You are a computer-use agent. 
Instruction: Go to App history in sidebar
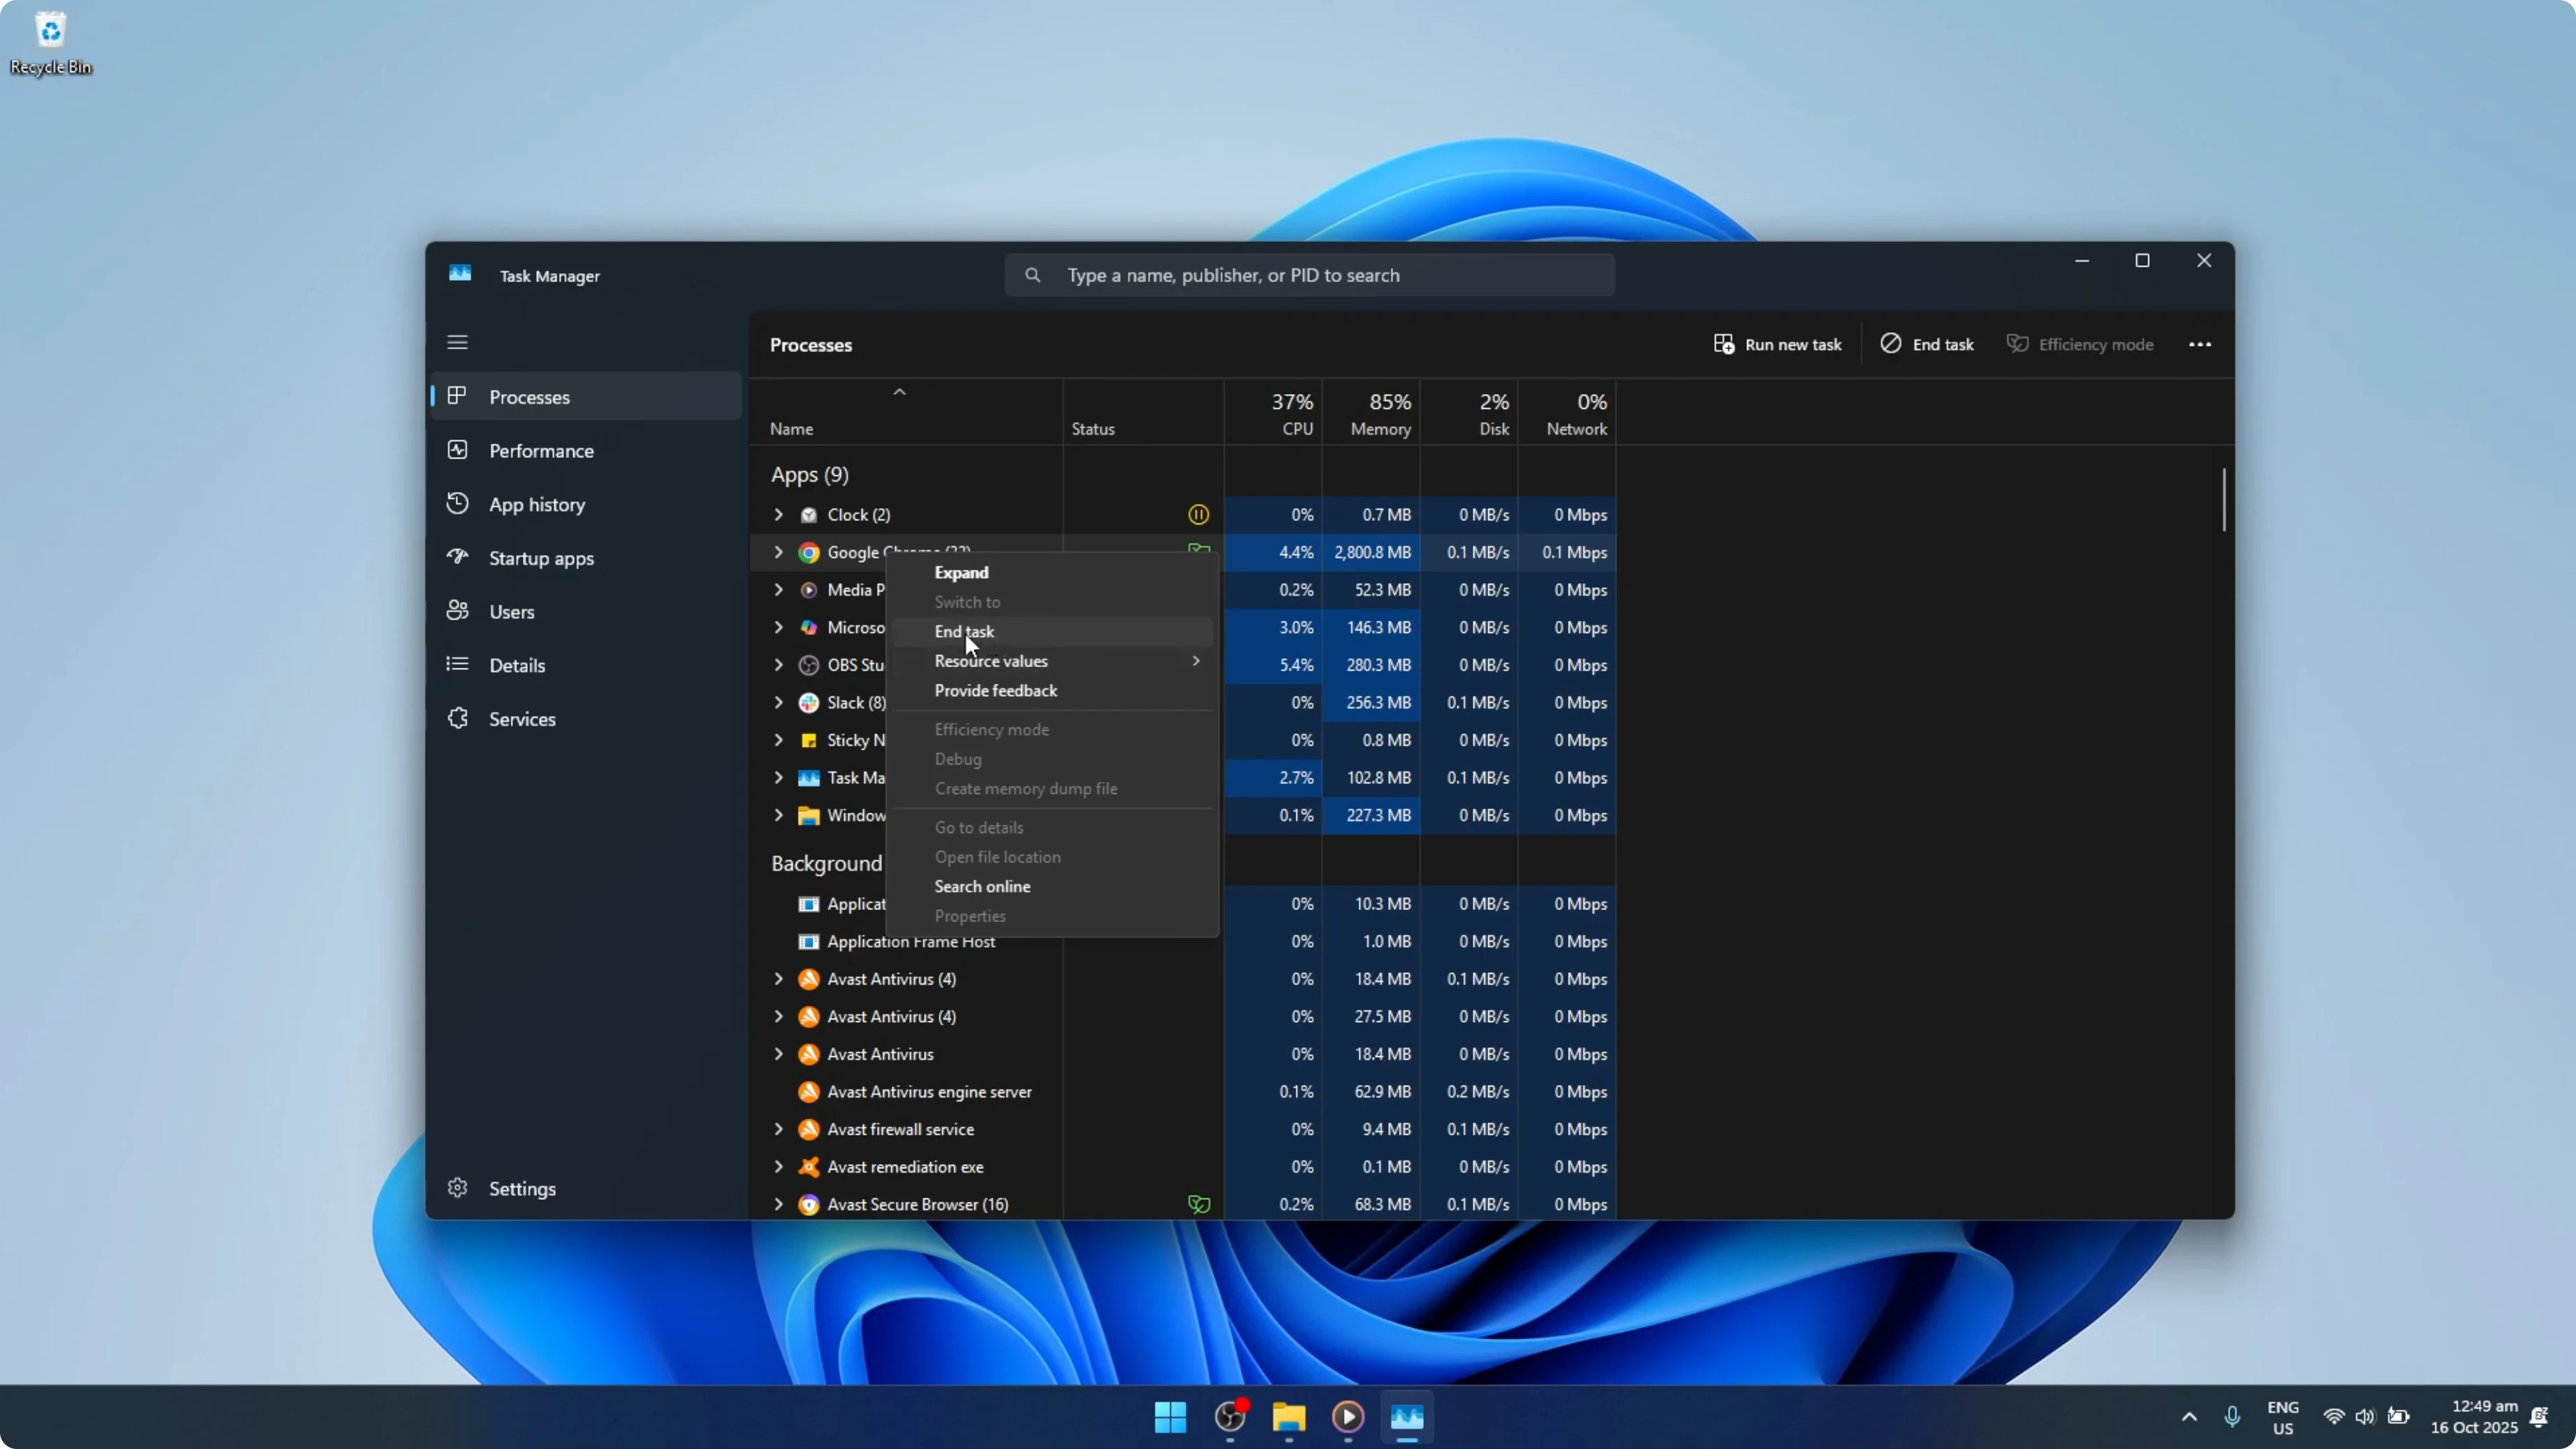pyautogui.click(x=586, y=504)
